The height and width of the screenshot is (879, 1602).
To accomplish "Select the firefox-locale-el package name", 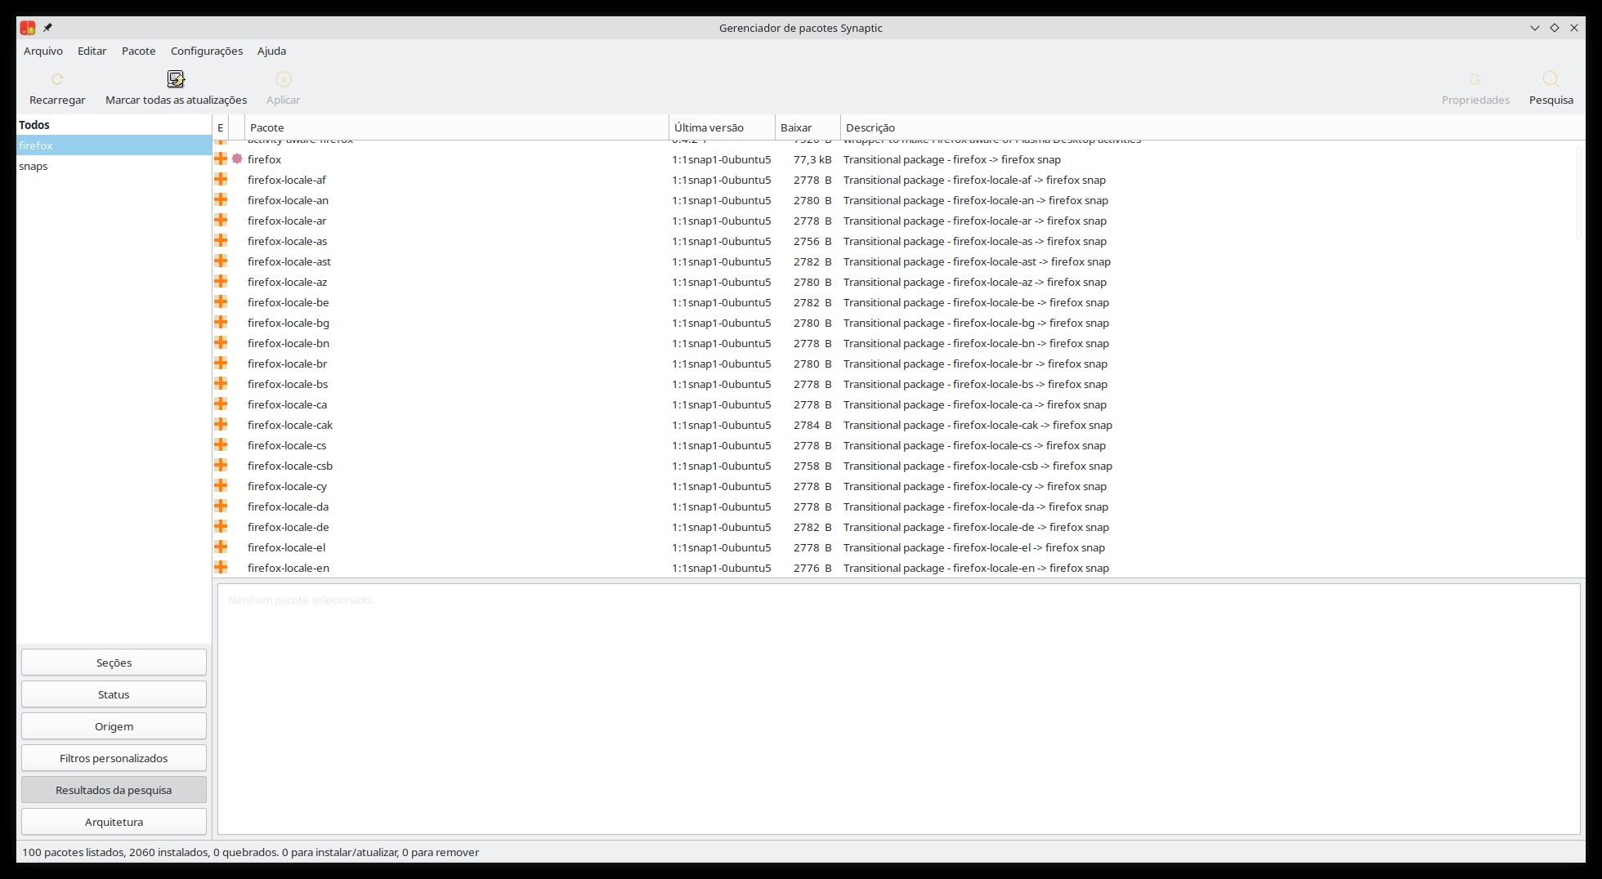I will [286, 547].
